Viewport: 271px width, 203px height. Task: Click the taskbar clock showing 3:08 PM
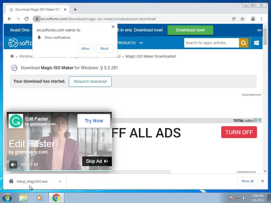(x=258, y=198)
